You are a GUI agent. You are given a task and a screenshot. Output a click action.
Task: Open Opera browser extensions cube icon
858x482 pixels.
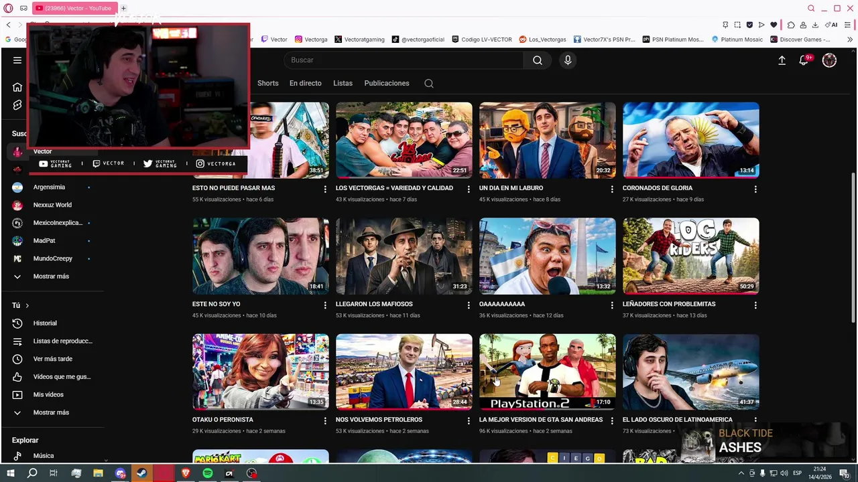click(x=791, y=25)
